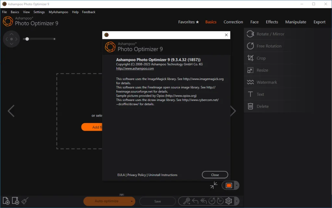332x208 pixels.
Task: Click the zoom slider track
Action: tap(39, 39)
